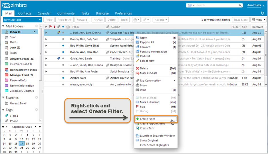
Task: Choose Create Task in the context menu
Action: (x=156, y=128)
